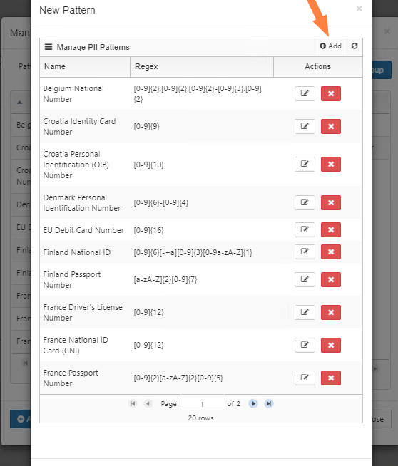Edit the Croatia Identity Card Number pattern

click(305, 126)
